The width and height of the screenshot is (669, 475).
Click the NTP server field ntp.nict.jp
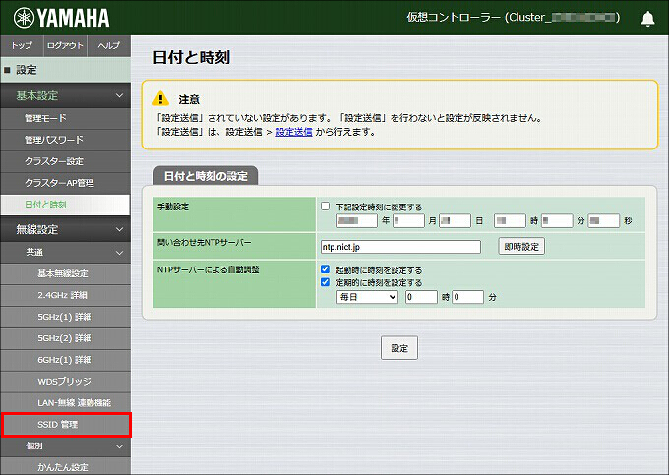click(400, 247)
